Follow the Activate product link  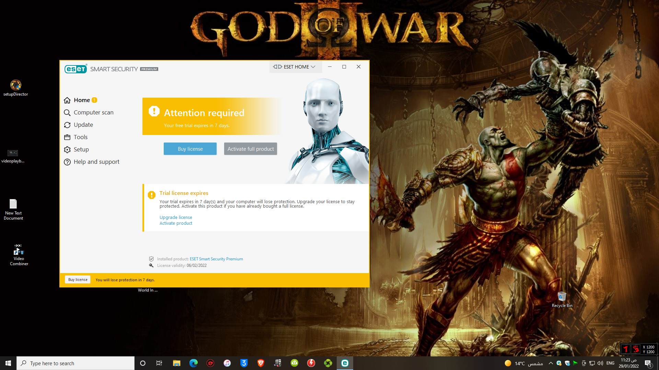click(x=176, y=223)
